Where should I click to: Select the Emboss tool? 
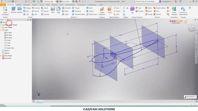click(36, 8)
